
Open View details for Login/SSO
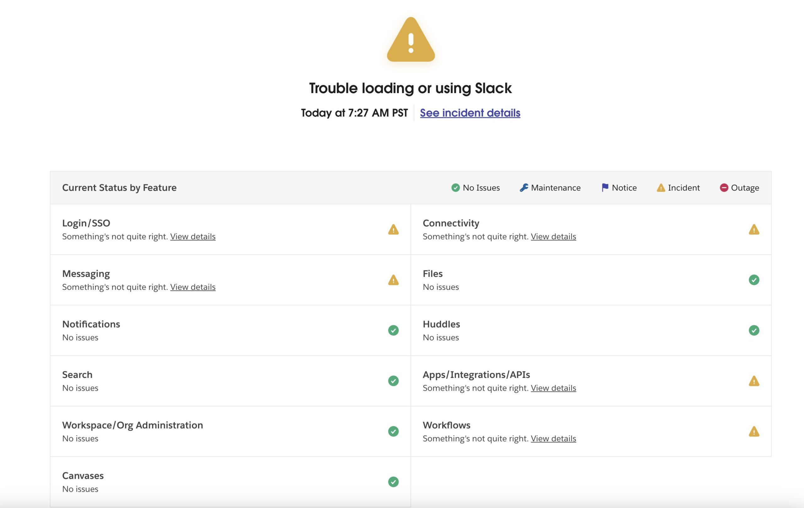click(x=193, y=237)
